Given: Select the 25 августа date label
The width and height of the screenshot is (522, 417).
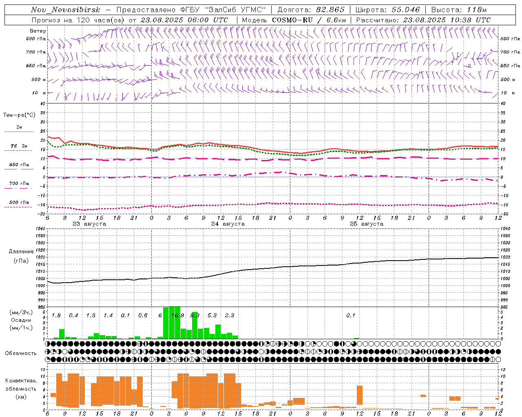Looking at the screenshot, I should (x=367, y=224).
